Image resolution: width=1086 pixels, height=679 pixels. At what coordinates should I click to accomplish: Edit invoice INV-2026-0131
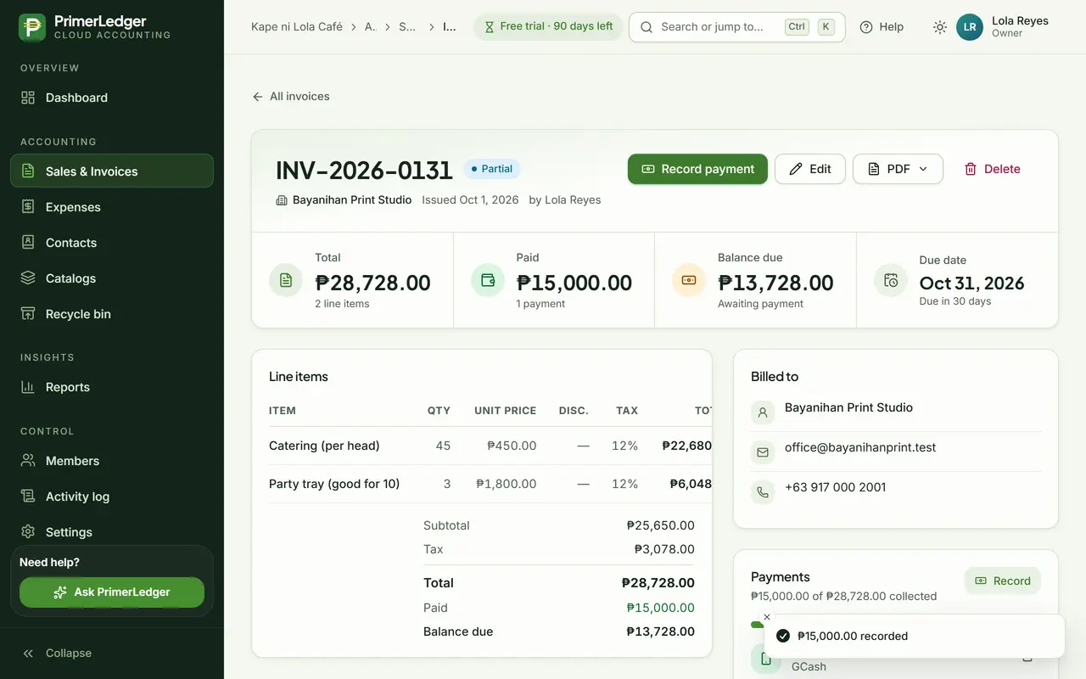tap(810, 169)
